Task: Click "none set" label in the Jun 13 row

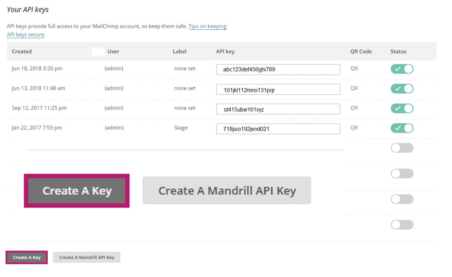Action: click(x=185, y=88)
